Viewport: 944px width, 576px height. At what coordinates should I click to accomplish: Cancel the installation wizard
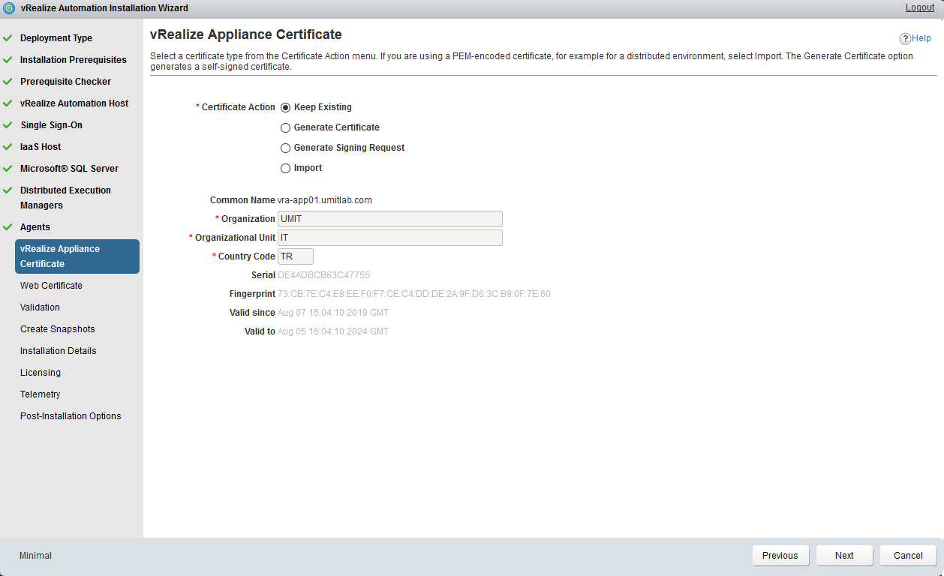point(908,556)
